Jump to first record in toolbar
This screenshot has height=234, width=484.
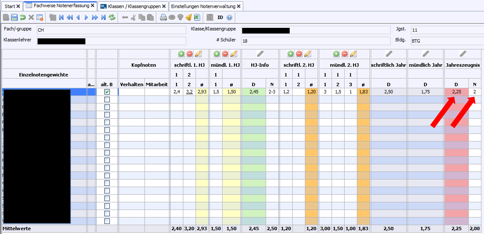(61, 18)
